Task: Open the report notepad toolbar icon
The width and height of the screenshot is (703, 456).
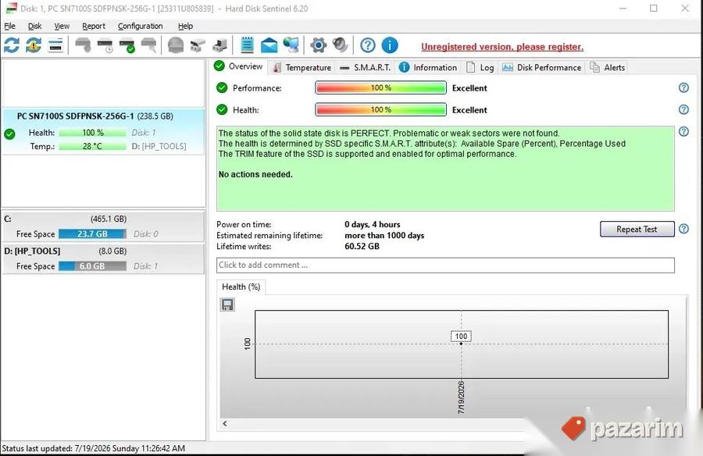Action: point(247,45)
